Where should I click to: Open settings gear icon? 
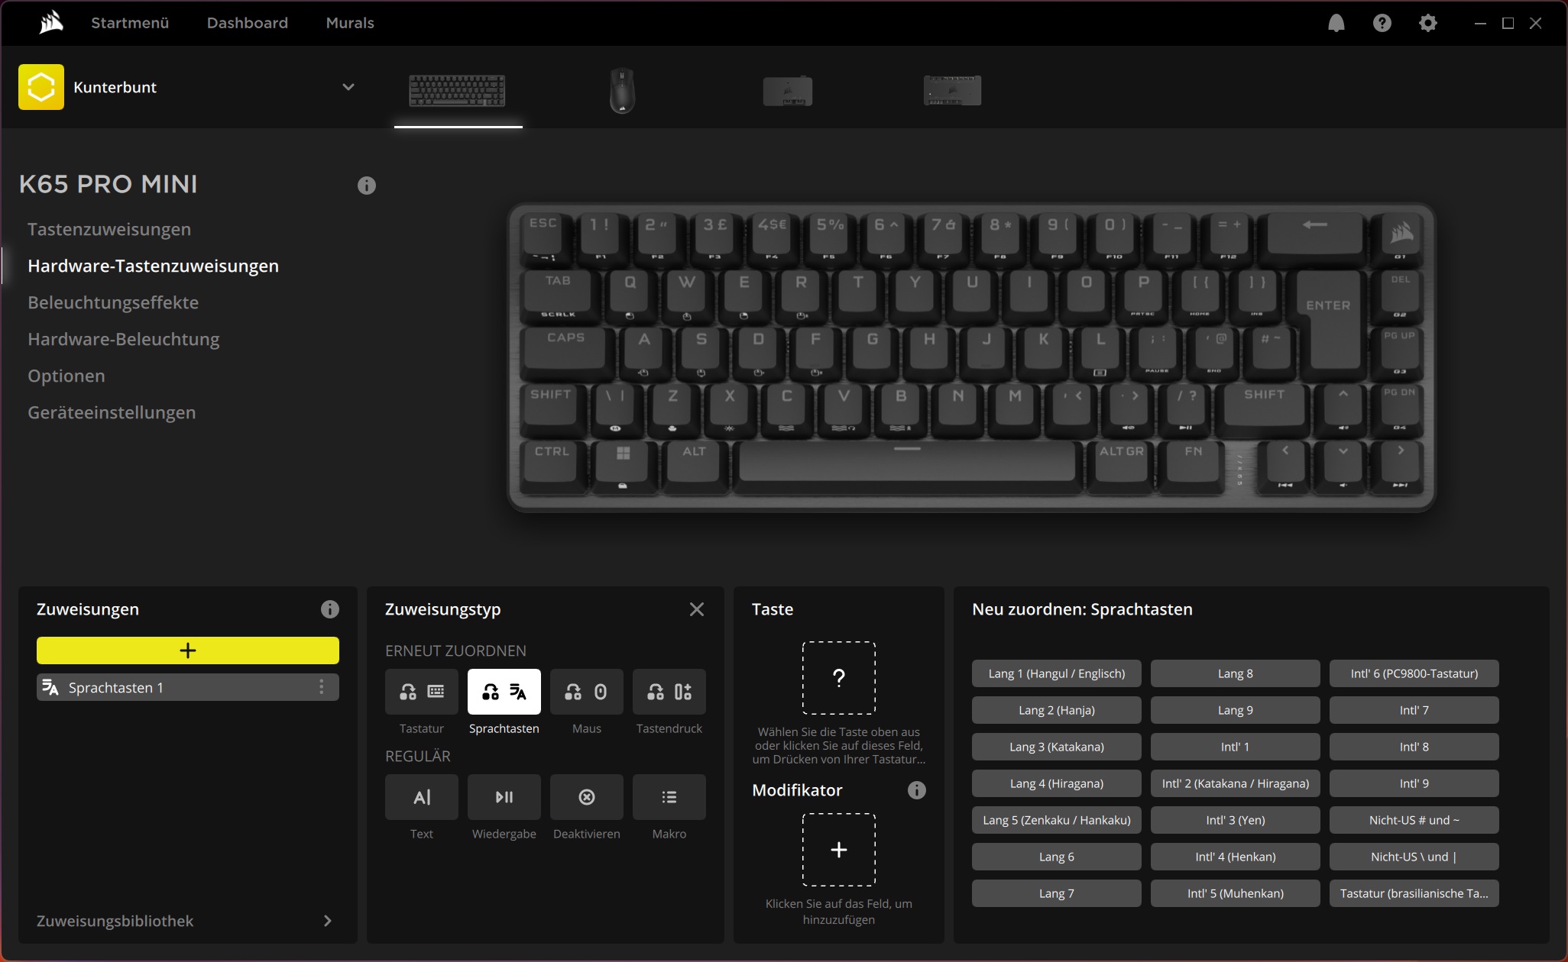tap(1427, 23)
